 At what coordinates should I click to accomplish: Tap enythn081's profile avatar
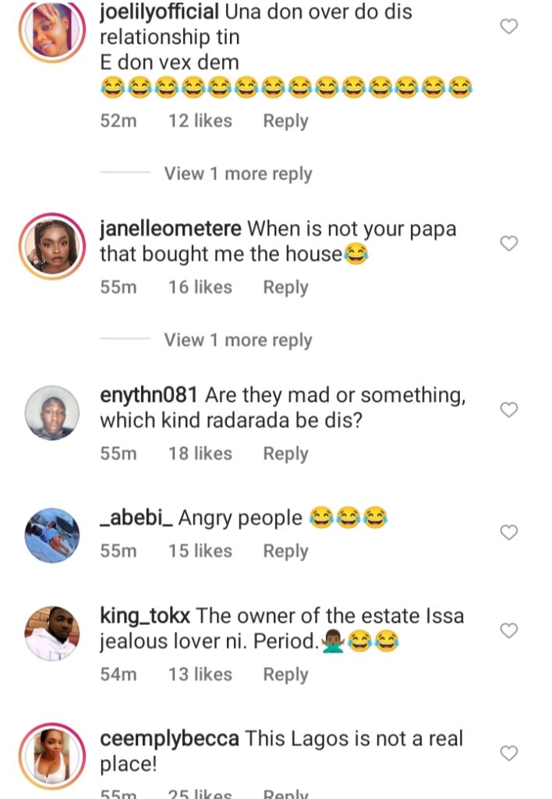click(51, 412)
